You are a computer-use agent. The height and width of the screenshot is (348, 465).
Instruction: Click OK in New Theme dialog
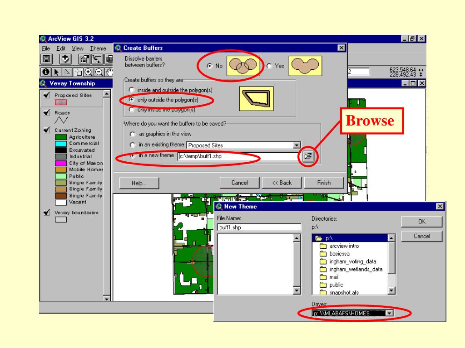coord(422,221)
